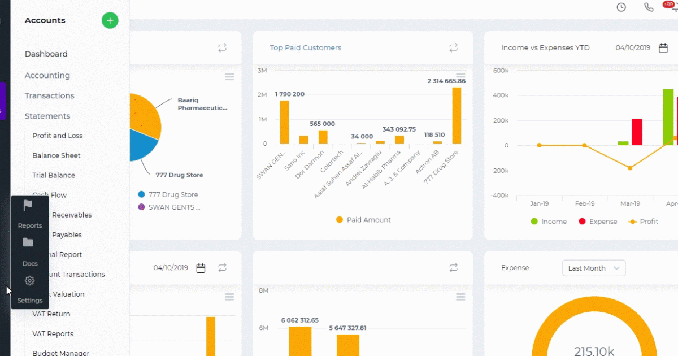
Task: Collapse the Statements section in the sidebar
Action: [47, 116]
